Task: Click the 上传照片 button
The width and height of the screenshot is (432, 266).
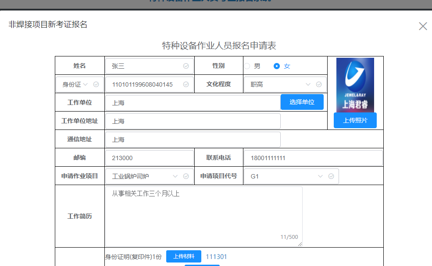Action: 355,120
